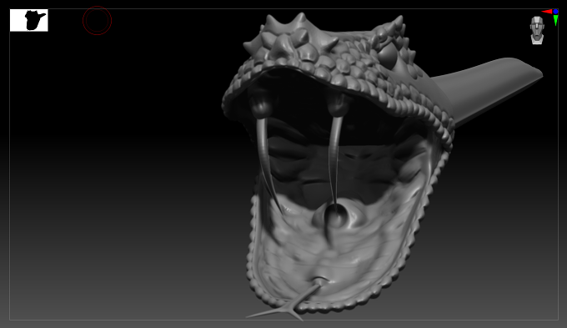Click the glottis opening in lower jaw
The image size is (567, 328).
coord(335,216)
